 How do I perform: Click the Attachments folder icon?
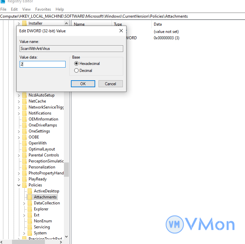[30, 197]
